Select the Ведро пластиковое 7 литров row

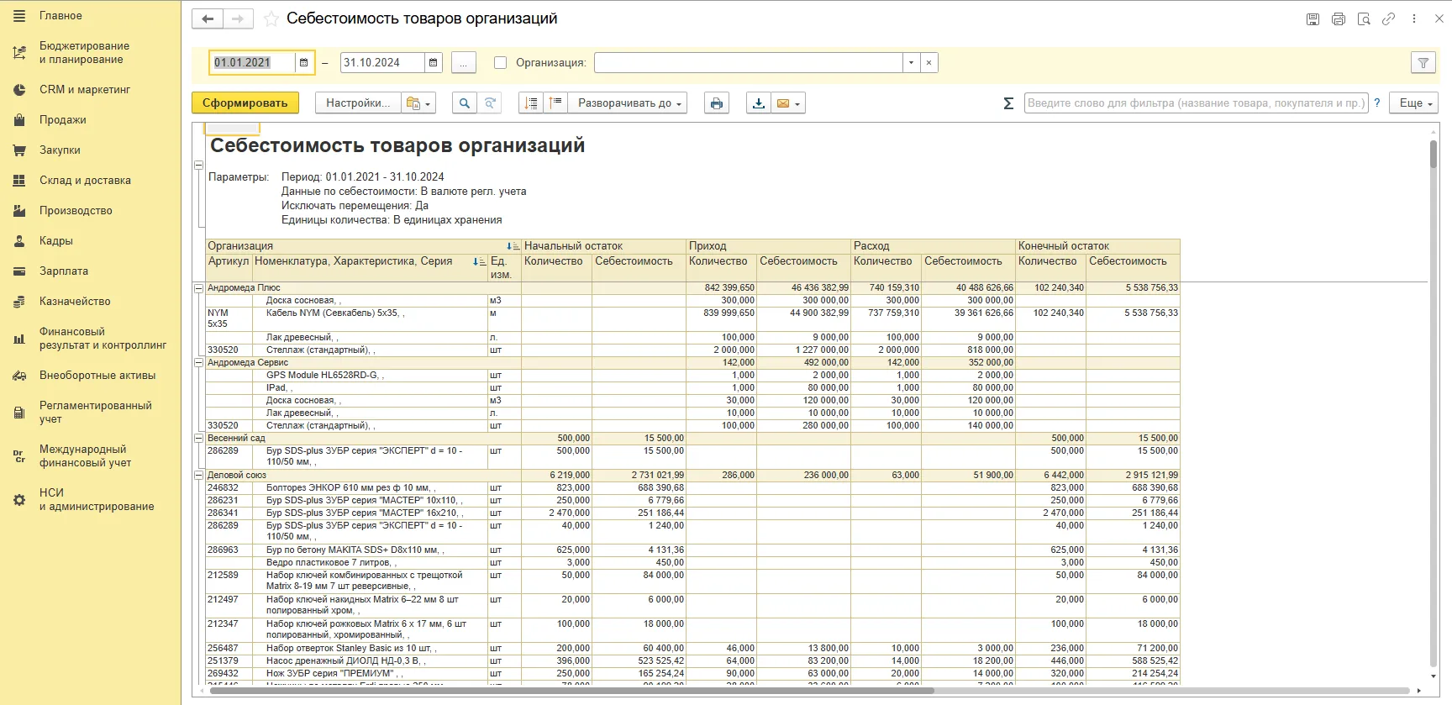pos(692,562)
